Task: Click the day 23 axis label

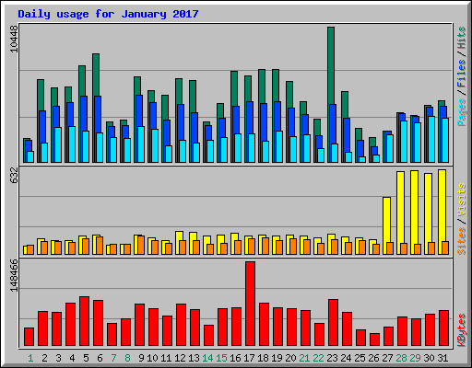Action: 332,358
